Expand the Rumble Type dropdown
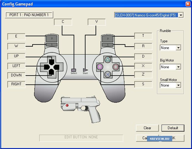This screenshot has height=149, width=192. 178,48
